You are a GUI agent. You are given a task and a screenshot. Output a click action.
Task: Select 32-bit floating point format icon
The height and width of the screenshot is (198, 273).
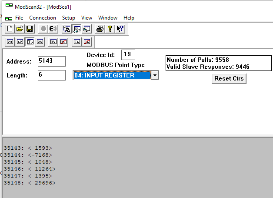53,42
